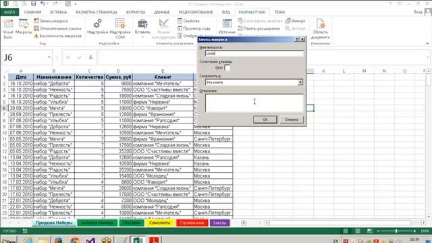Open the Visual Basic editor

tap(8, 28)
